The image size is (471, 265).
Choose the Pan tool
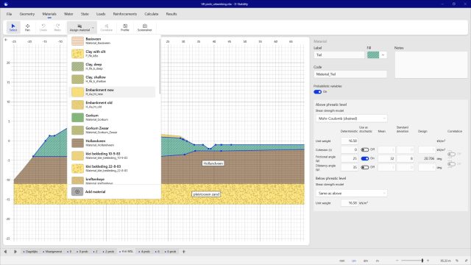(x=27, y=27)
